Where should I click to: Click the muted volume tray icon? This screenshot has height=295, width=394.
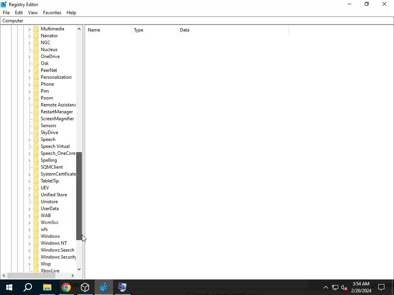344,287
